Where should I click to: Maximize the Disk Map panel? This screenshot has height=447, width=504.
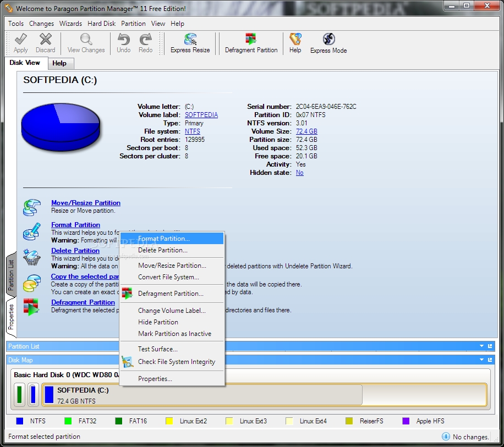tap(490, 360)
